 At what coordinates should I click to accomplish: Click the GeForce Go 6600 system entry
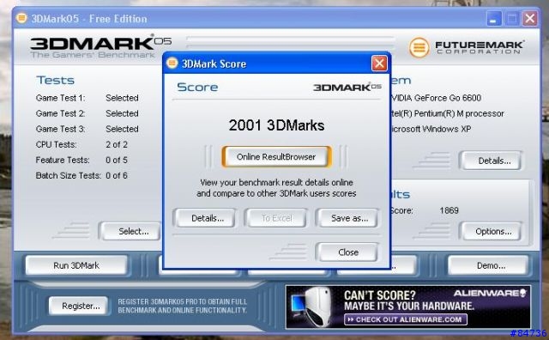[437, 98]
